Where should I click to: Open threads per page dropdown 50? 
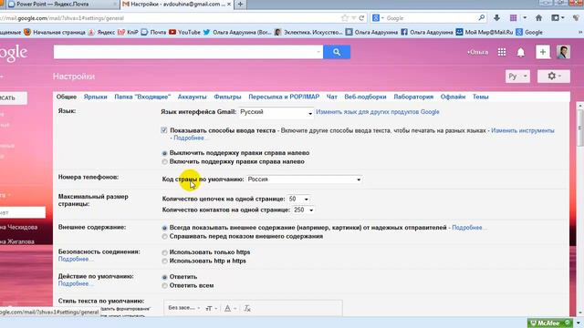click(298, 199)
